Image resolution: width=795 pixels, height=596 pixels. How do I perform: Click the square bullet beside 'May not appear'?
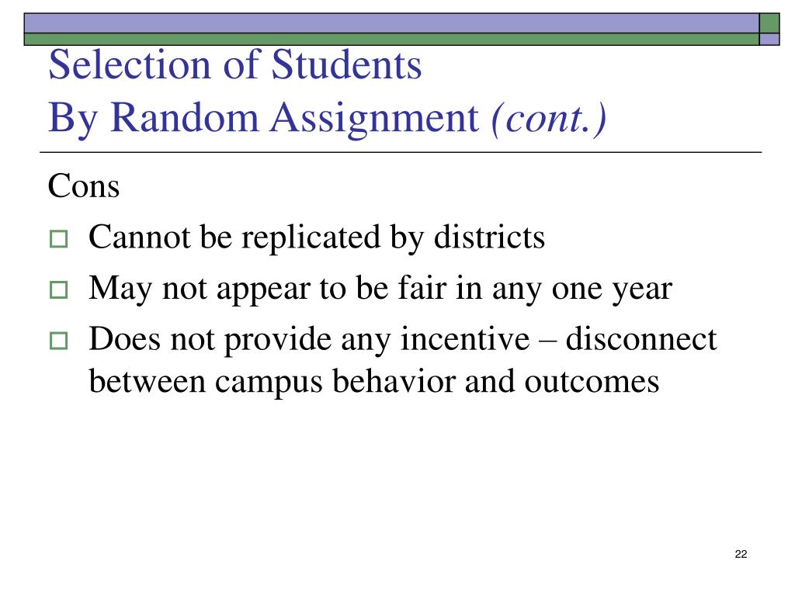59,290
